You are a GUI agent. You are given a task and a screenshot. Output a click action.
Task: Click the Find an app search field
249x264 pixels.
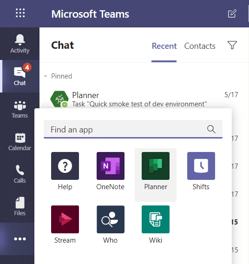point(133,129)
